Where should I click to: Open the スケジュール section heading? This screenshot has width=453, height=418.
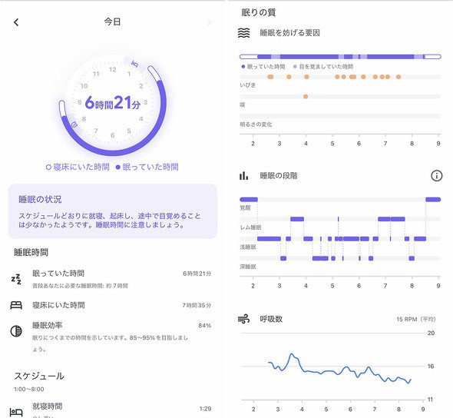[39, 376]
